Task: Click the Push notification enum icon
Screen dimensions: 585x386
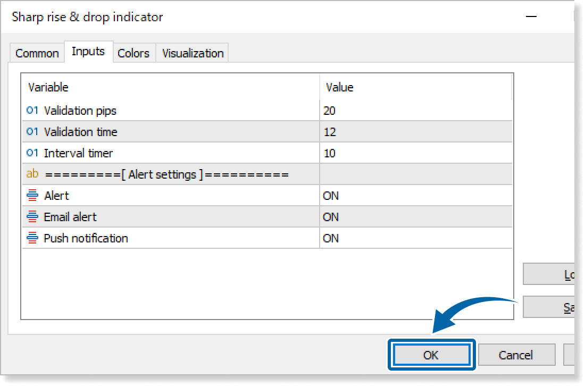Action: pos(32,238)
